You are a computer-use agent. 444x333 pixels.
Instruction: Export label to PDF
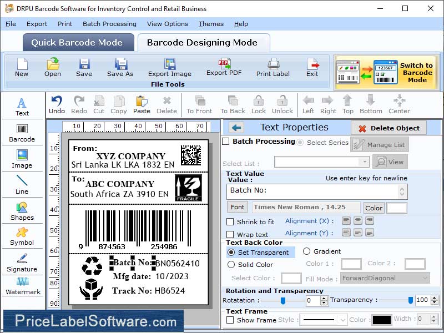click(x=224, y=67)
